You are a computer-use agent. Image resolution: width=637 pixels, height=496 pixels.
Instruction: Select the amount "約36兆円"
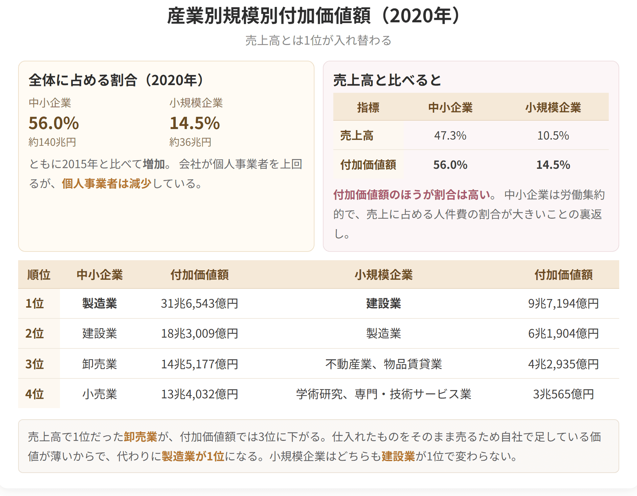pyautogui.click(x=190, y=142)
